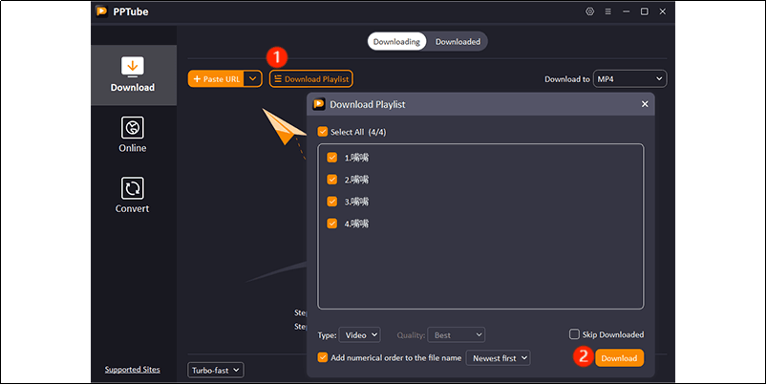Uncheck playlist item 4
Viewport: 767px width, 385px height.
tap(332, 224)
